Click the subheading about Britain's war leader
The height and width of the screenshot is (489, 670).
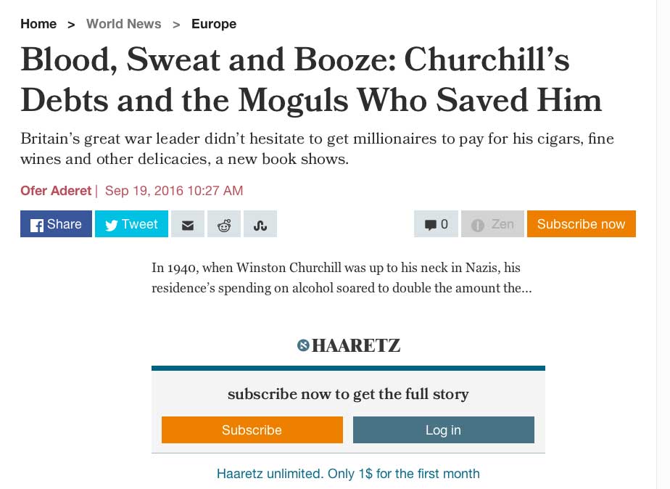(x=317, y=148)
